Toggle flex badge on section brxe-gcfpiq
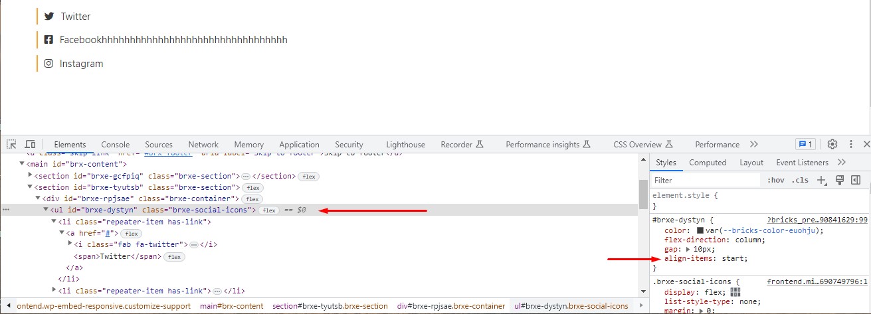Screen dimensions: 871x314 tap(309, 176)
